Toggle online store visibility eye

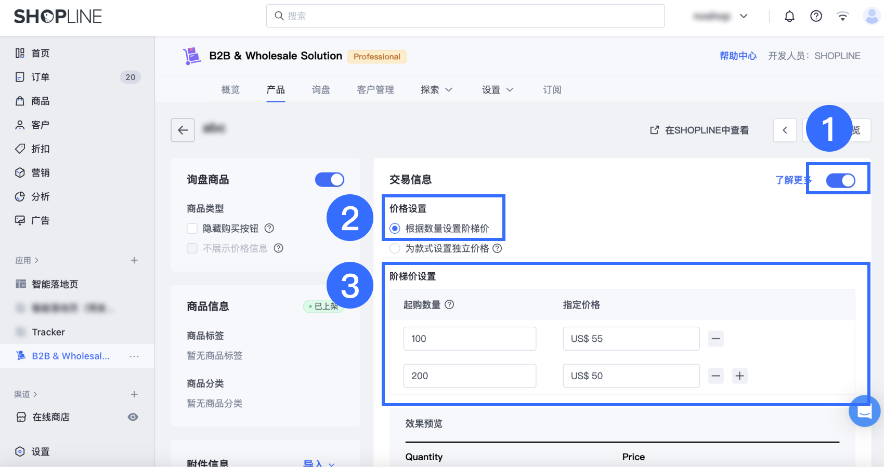click(x=133, y=417)
